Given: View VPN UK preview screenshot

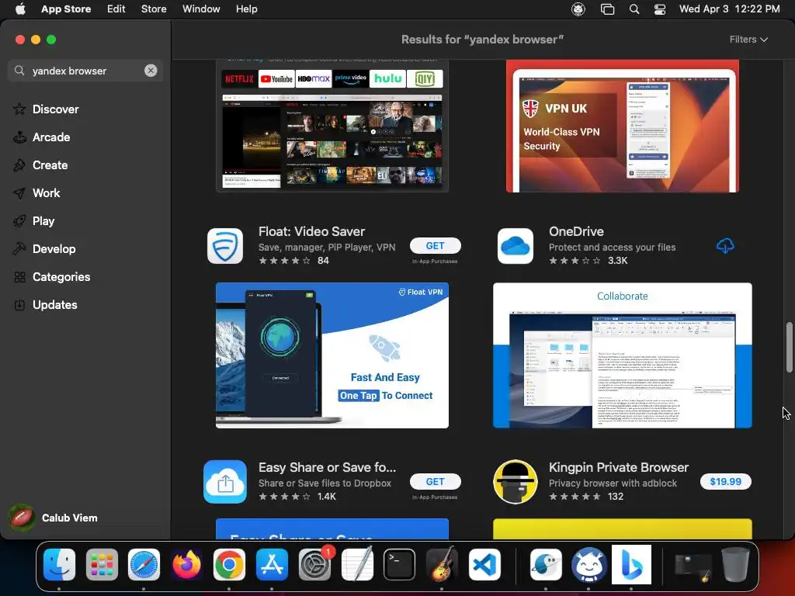Looking at the screenshot, I should (622, 126).
